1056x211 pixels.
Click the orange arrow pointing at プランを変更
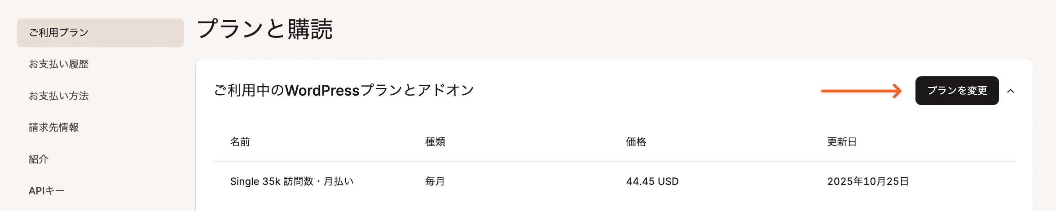[x=861, y=91]
